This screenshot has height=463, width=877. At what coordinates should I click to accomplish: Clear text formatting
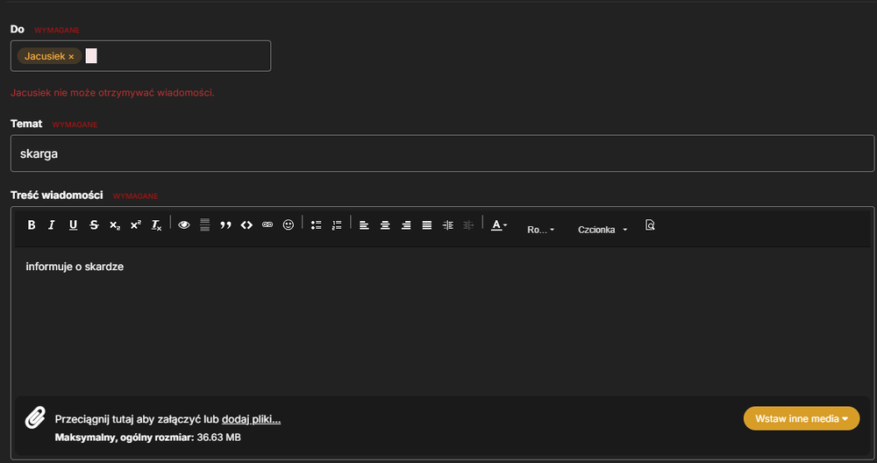[x=157, y=224]
